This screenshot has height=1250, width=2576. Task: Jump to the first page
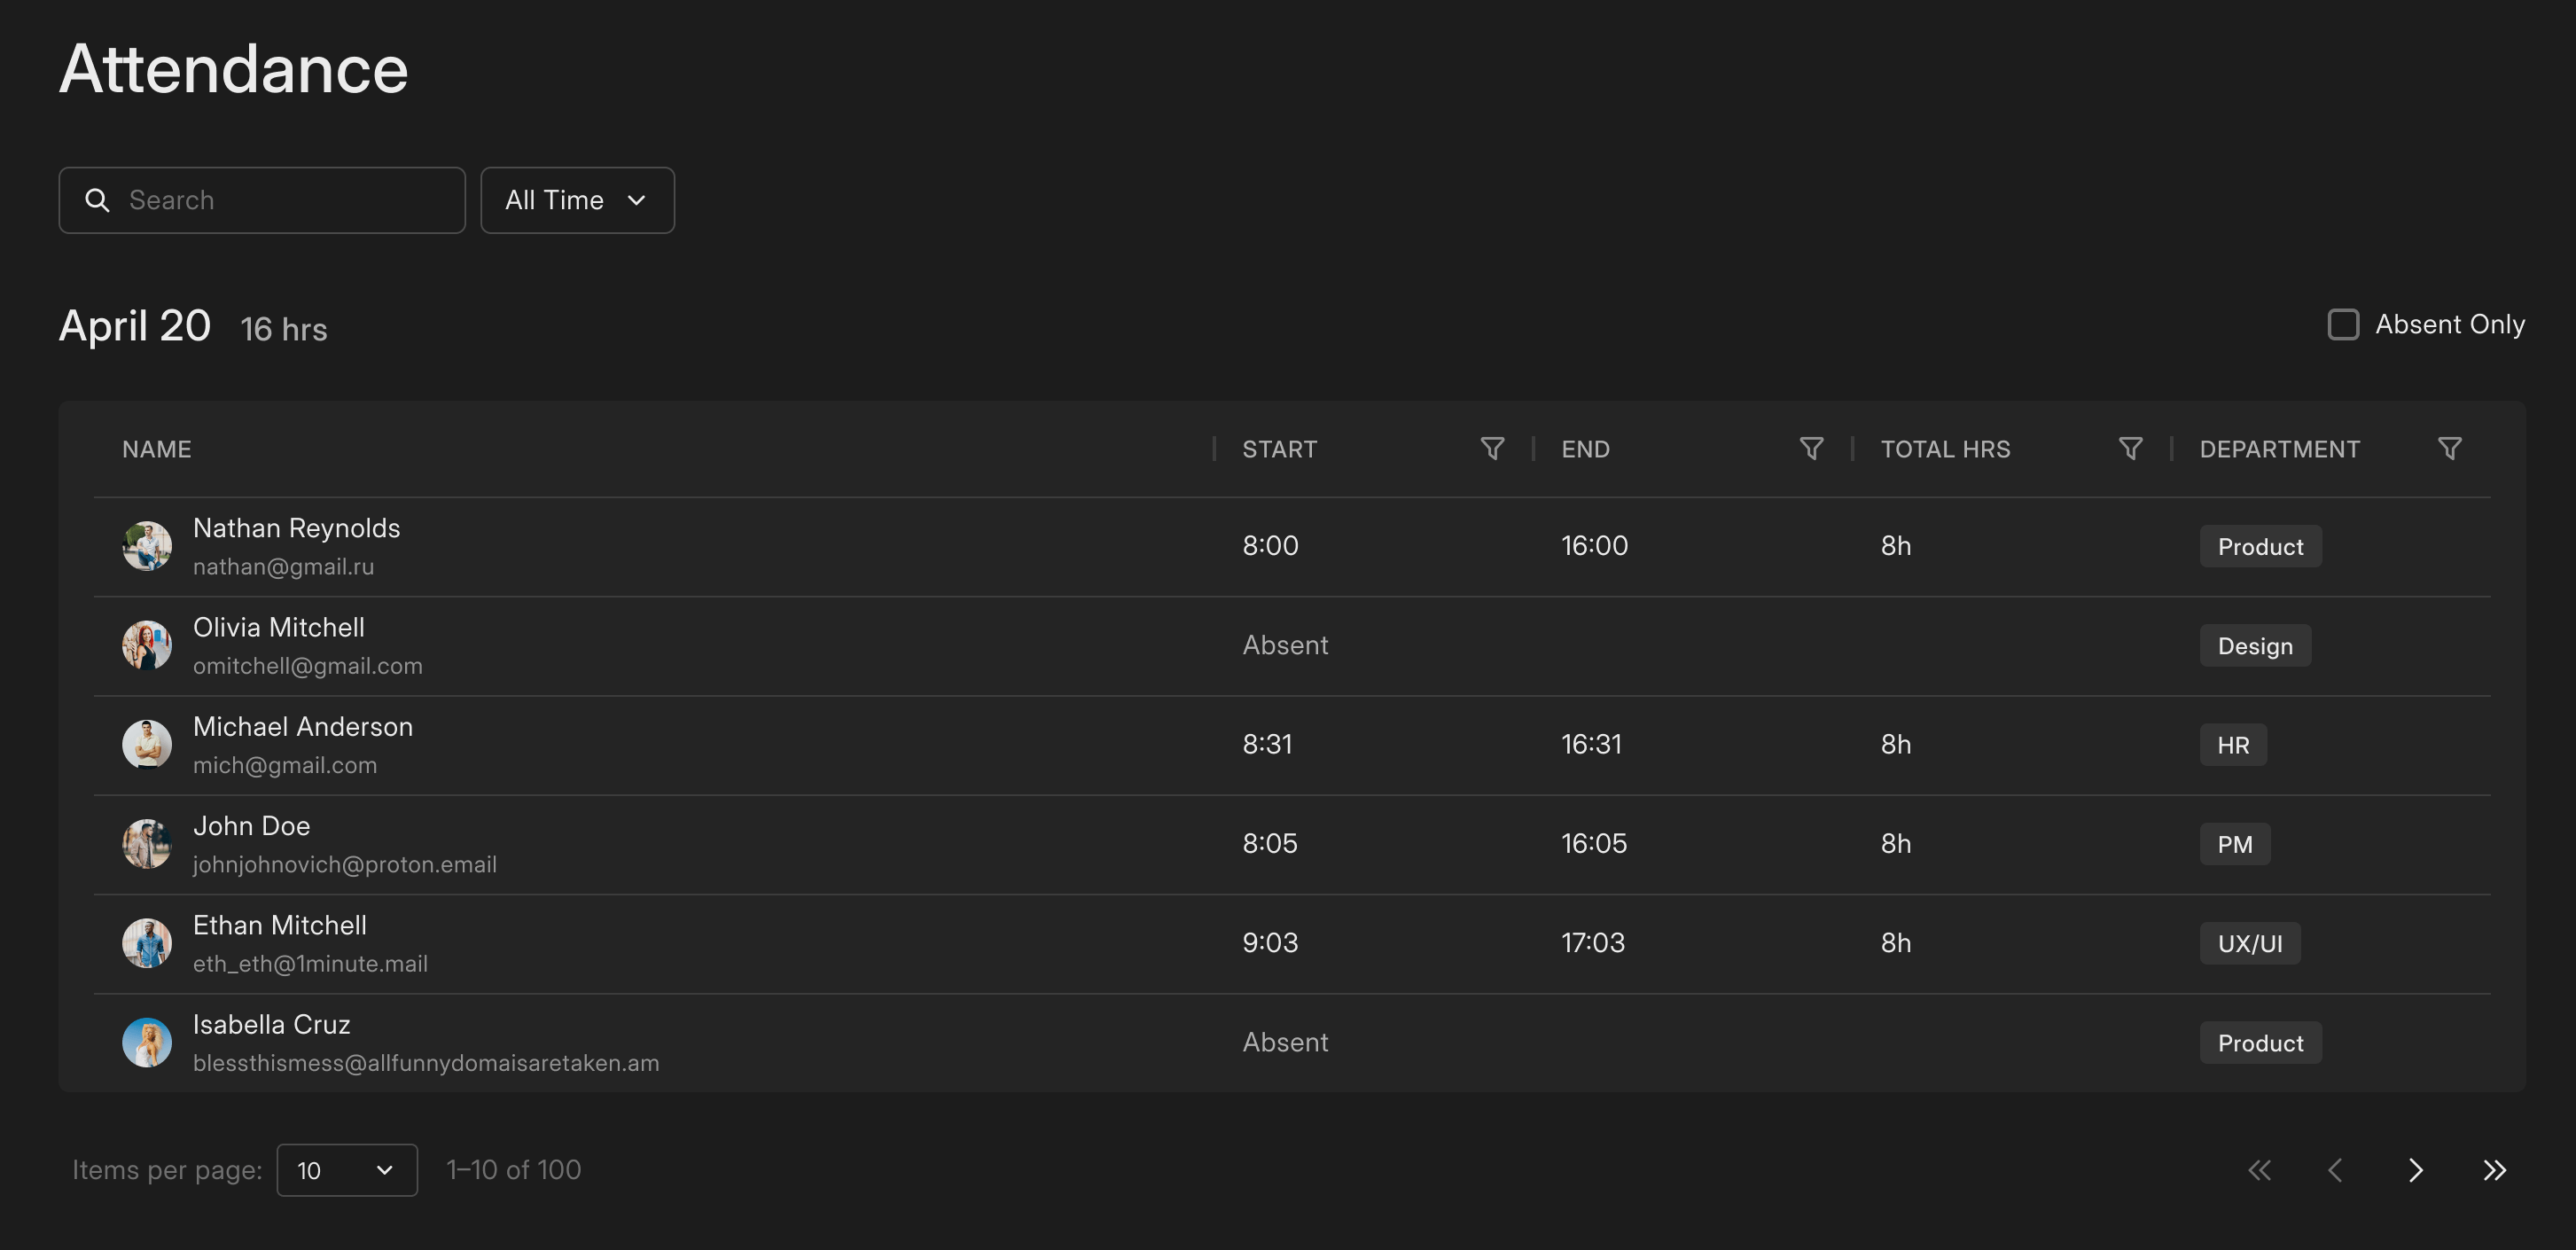[x=2259, y=1170]
